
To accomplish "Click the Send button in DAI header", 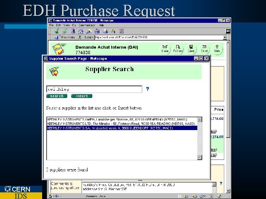I will tap(204, 49).
